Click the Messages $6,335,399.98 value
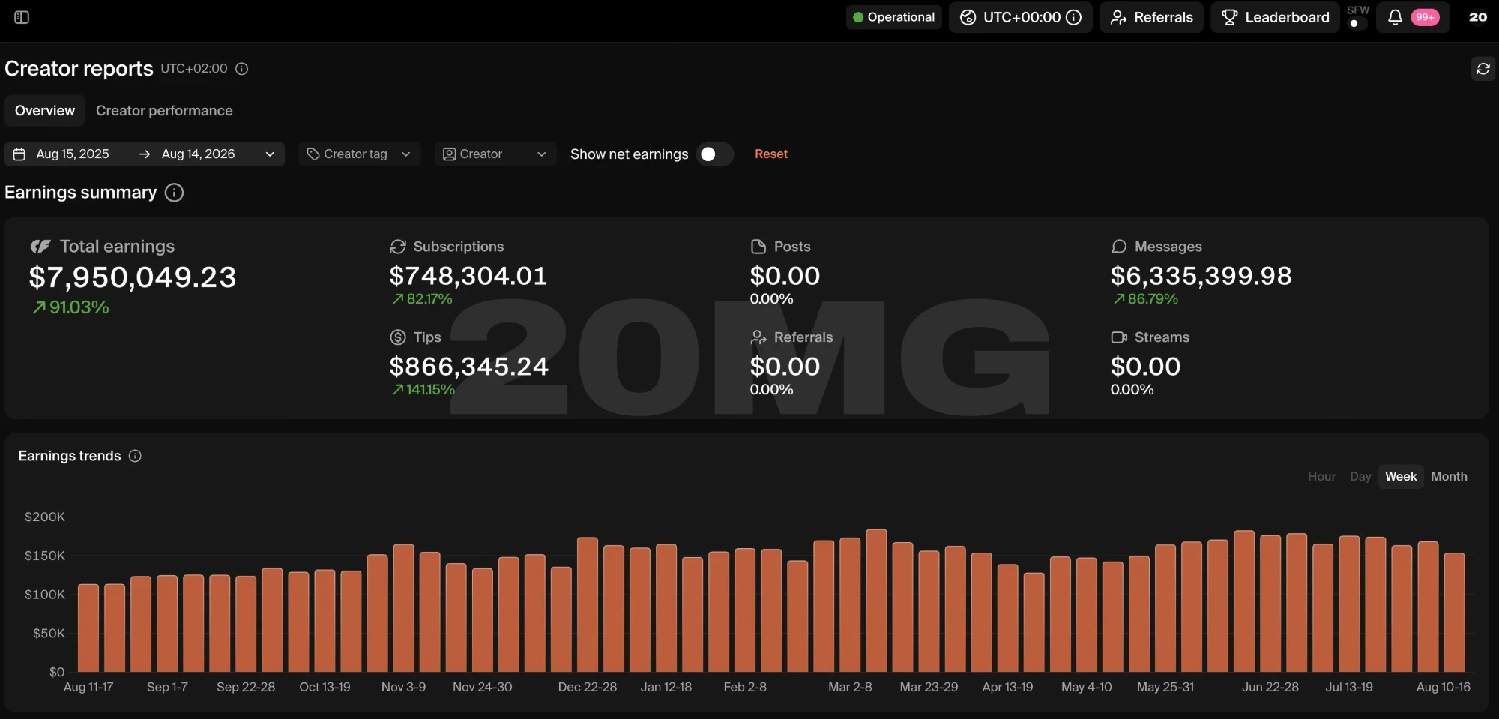The width and height of the screenshot is (1499, 719). pos(1201,276)
